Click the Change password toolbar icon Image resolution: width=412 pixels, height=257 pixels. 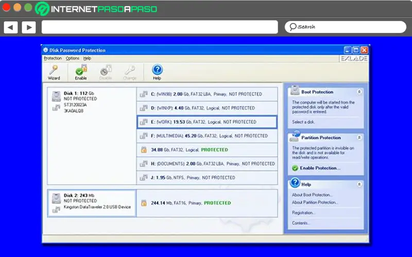[130, 72]
